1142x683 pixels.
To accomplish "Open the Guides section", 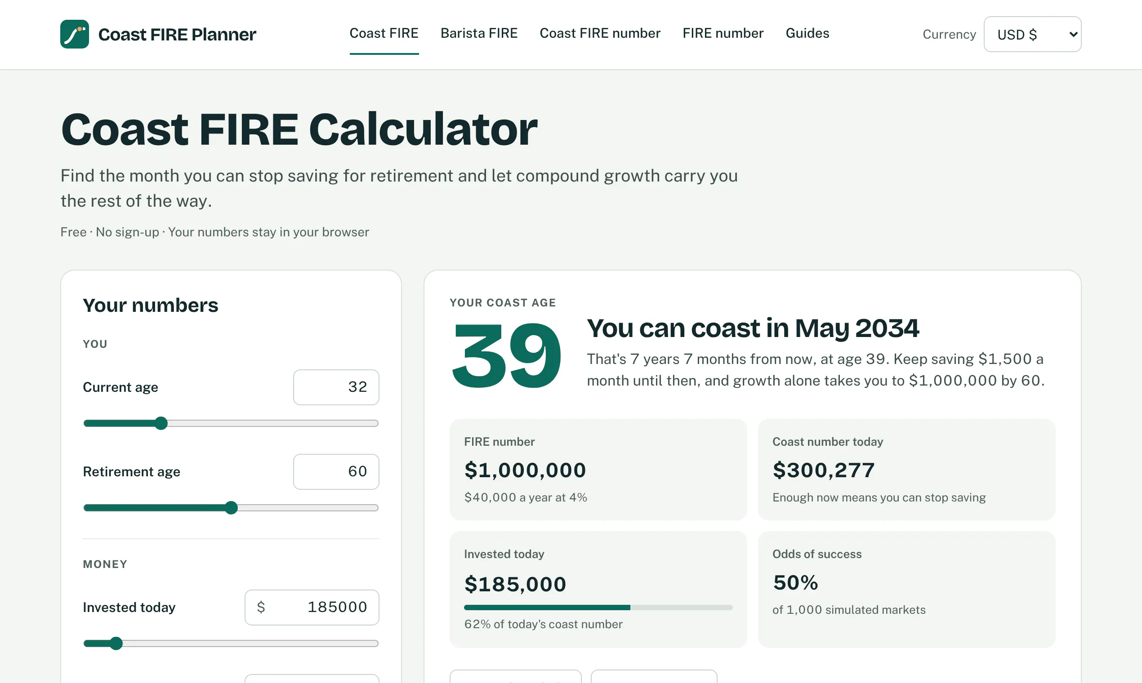I will pyautogui.click(x=807, y=33).
